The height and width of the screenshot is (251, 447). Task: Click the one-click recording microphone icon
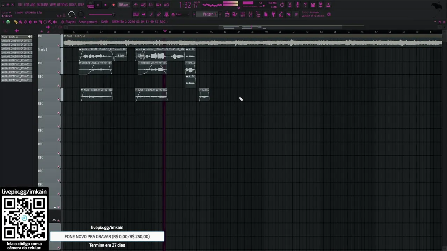298,5
